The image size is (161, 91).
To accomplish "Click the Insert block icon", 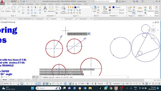I will coord(94,9).
